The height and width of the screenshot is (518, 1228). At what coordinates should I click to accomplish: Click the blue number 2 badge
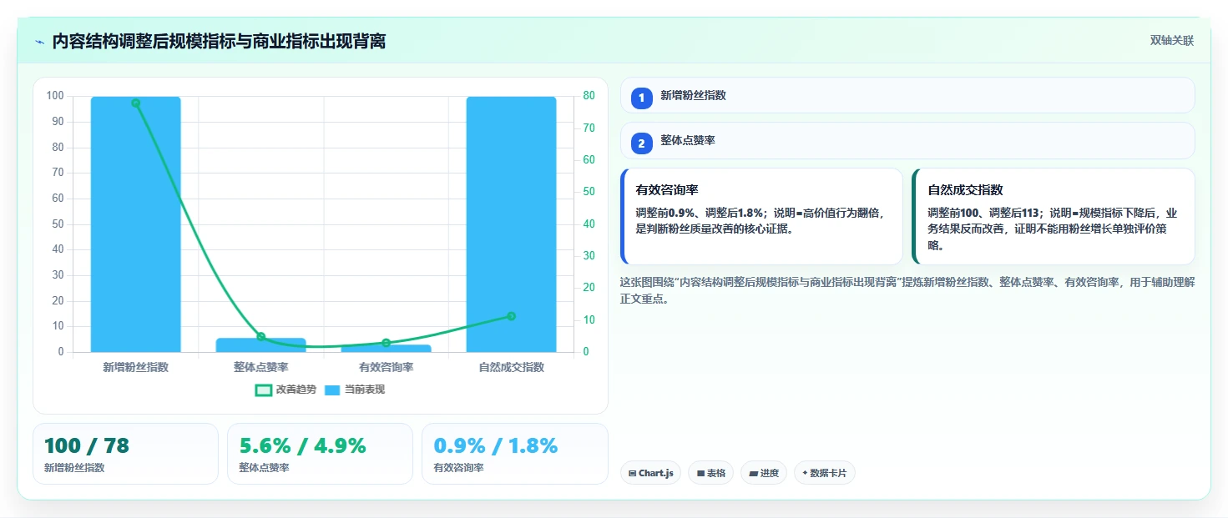click(641, 143)
